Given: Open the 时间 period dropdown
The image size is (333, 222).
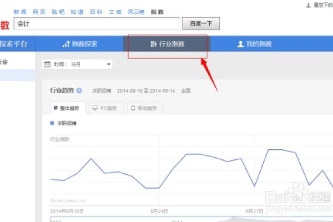Looking at the screenshot, I should [78, 64].
